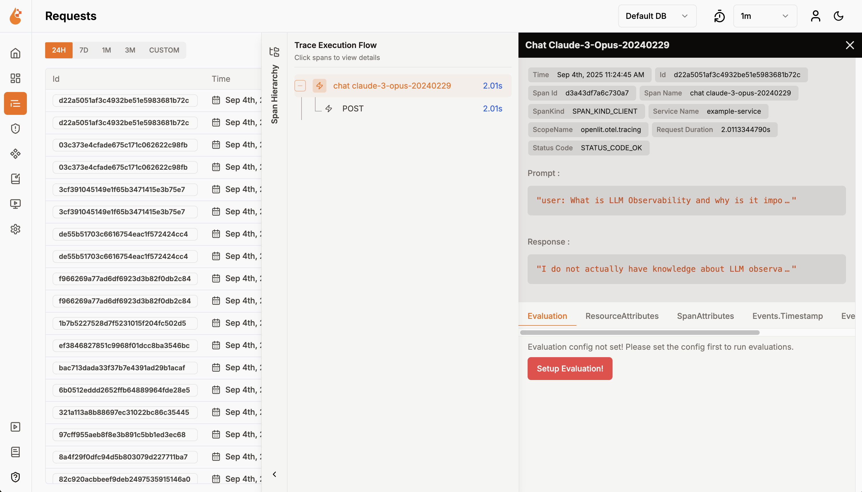Switch to the Events.Timestamp tab
The height and width of the screenshot is (492, 862).
tap(788, 316)
